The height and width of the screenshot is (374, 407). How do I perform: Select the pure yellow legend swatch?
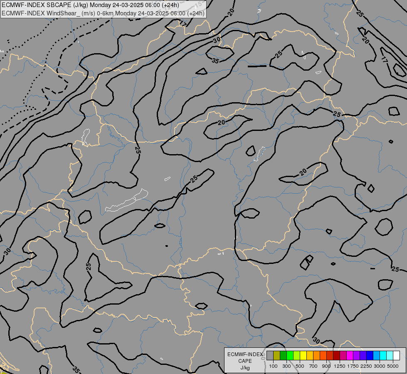pyautogui.click(x=303, y=355)
